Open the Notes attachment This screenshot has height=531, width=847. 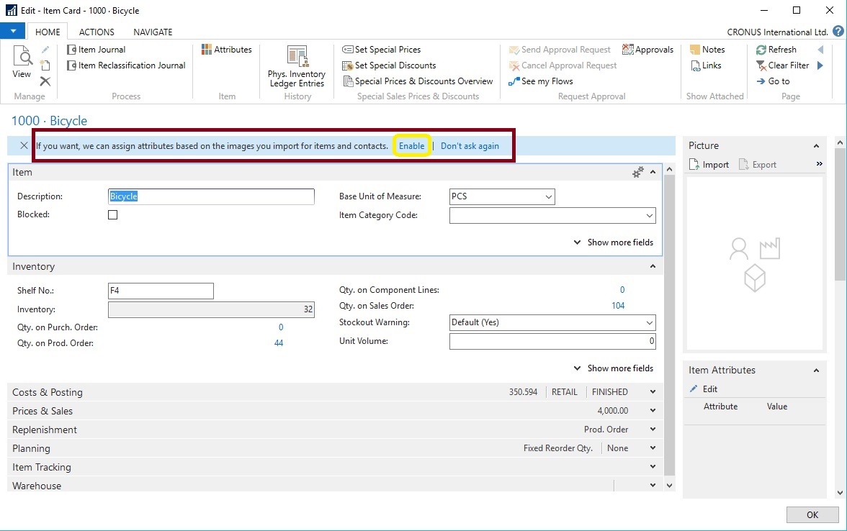[707, 50]
